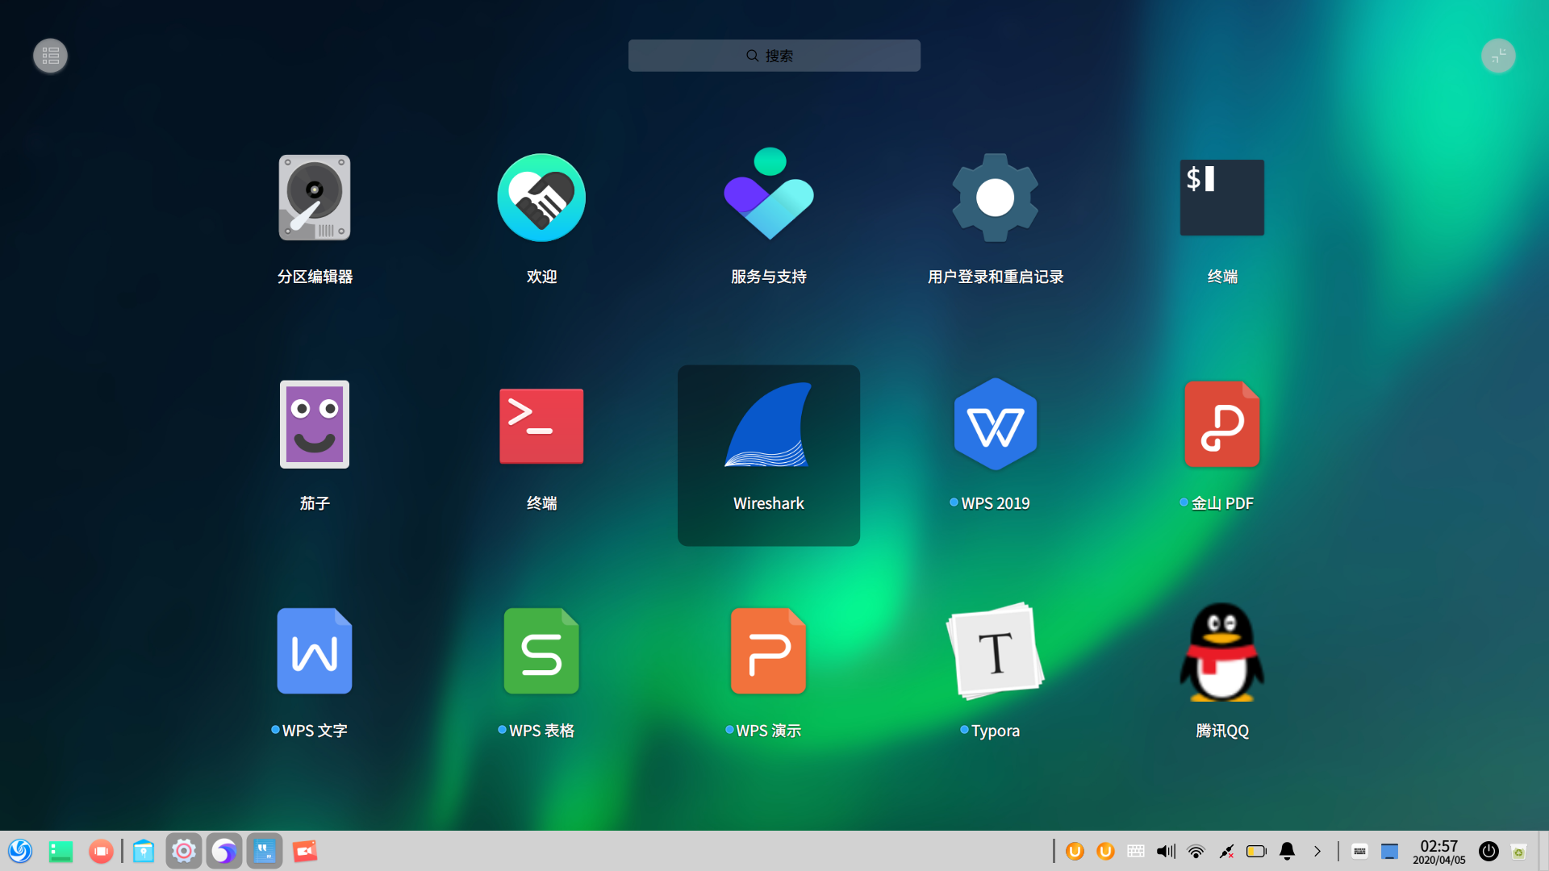This screenshot has height=871, width=1549.
Task: Open 腾讯QQ penguin icon
Action: [x=1221, y=652]
